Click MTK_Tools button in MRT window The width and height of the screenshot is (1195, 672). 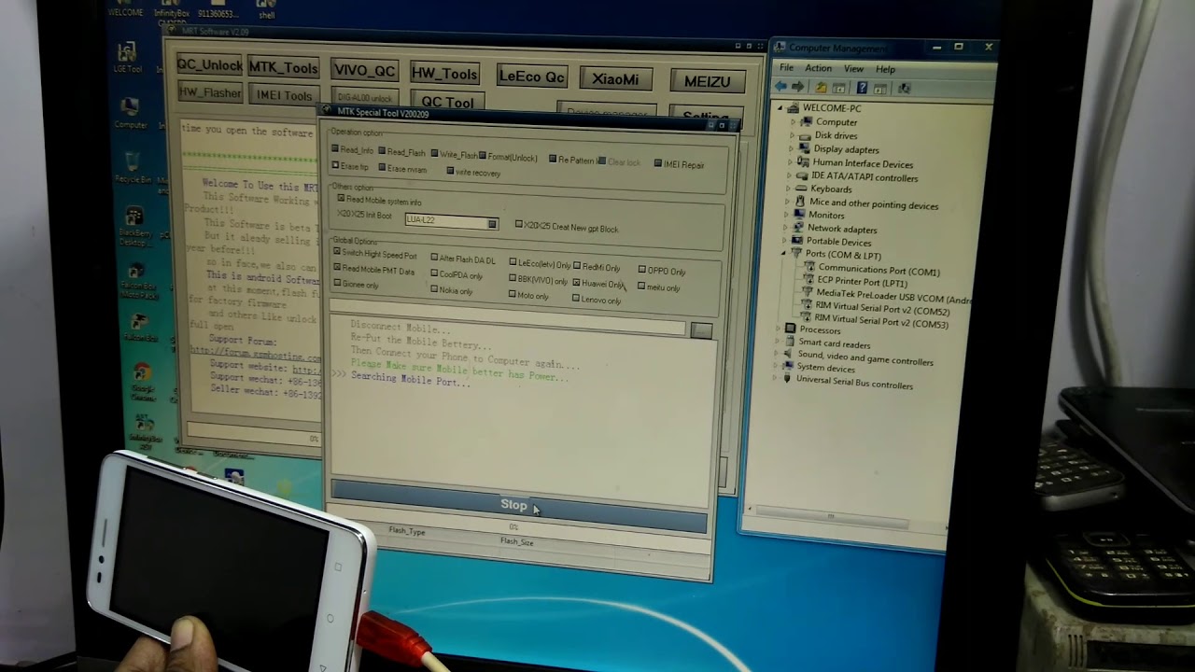(x=283, y=67)
